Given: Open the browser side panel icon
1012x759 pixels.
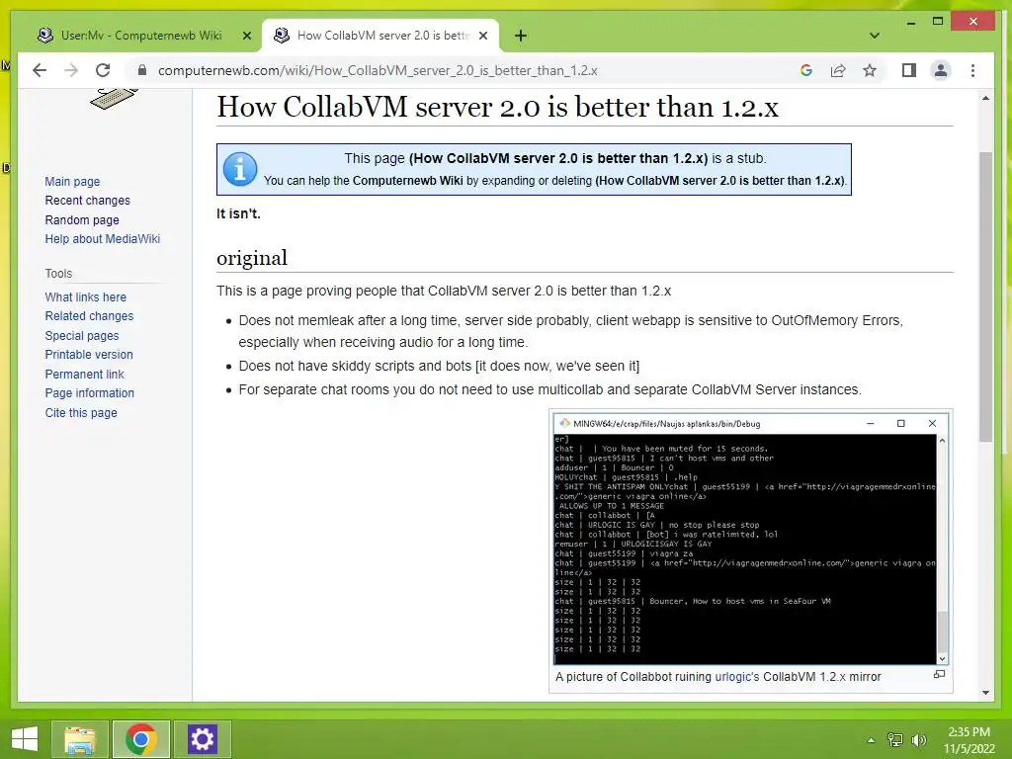Looking at the screenshot, I should [x=909, y=70].
